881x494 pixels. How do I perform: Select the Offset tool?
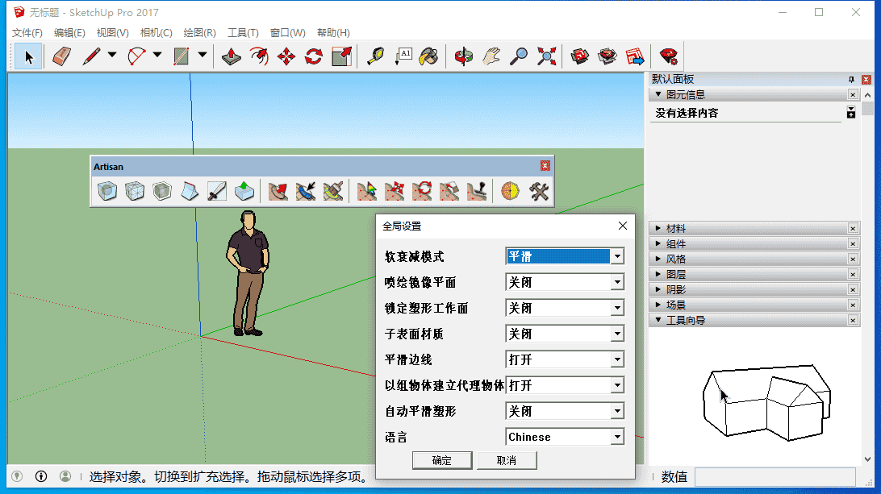coord(259,56)
